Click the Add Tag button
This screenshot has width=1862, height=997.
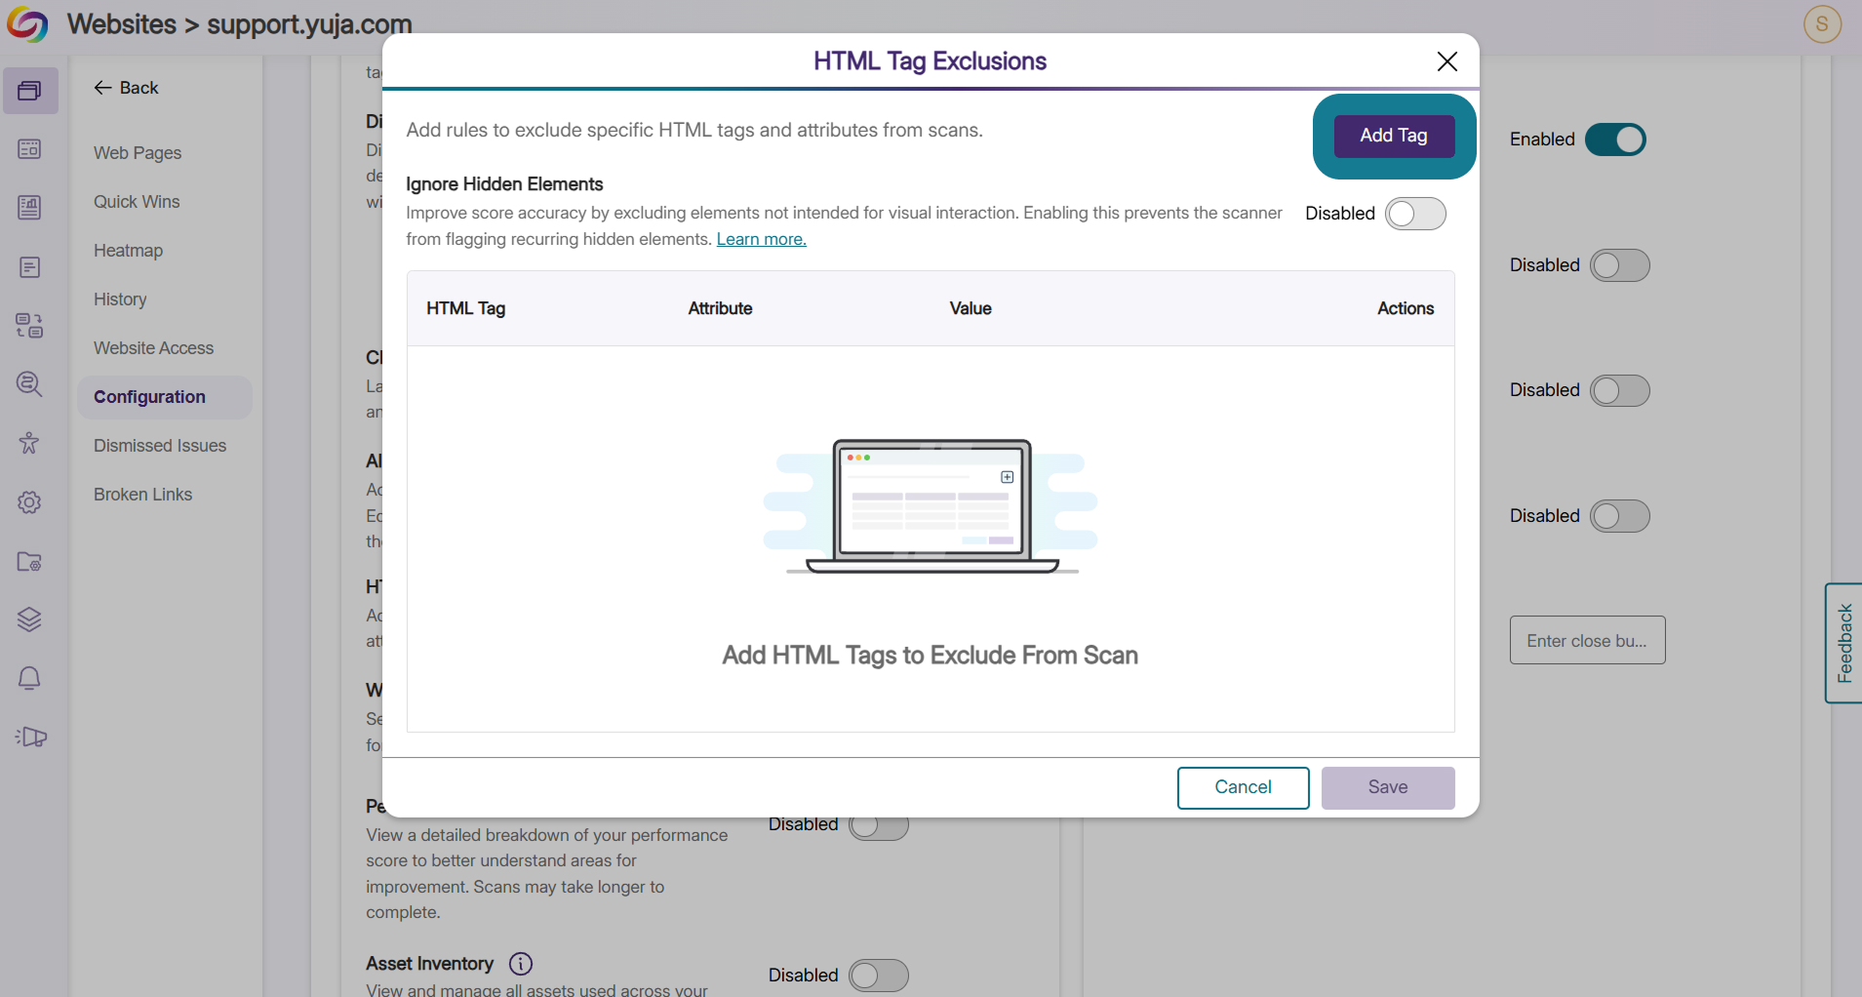pos(1394,136)
